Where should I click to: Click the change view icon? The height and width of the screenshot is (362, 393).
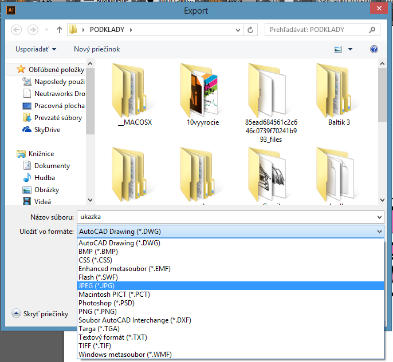click(339, 49)
